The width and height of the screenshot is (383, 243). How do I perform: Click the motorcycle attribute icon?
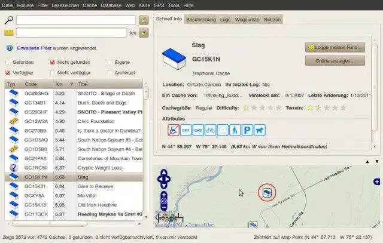(198, 130)
